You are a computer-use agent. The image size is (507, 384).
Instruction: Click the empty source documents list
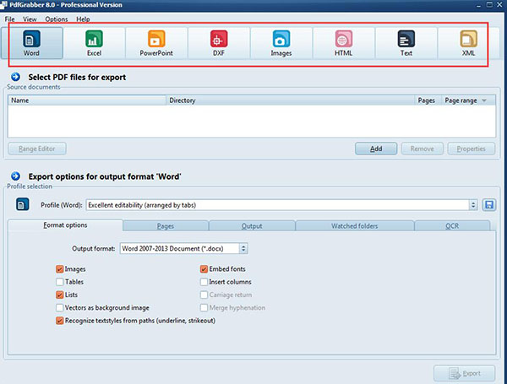[x=252, y=122]
